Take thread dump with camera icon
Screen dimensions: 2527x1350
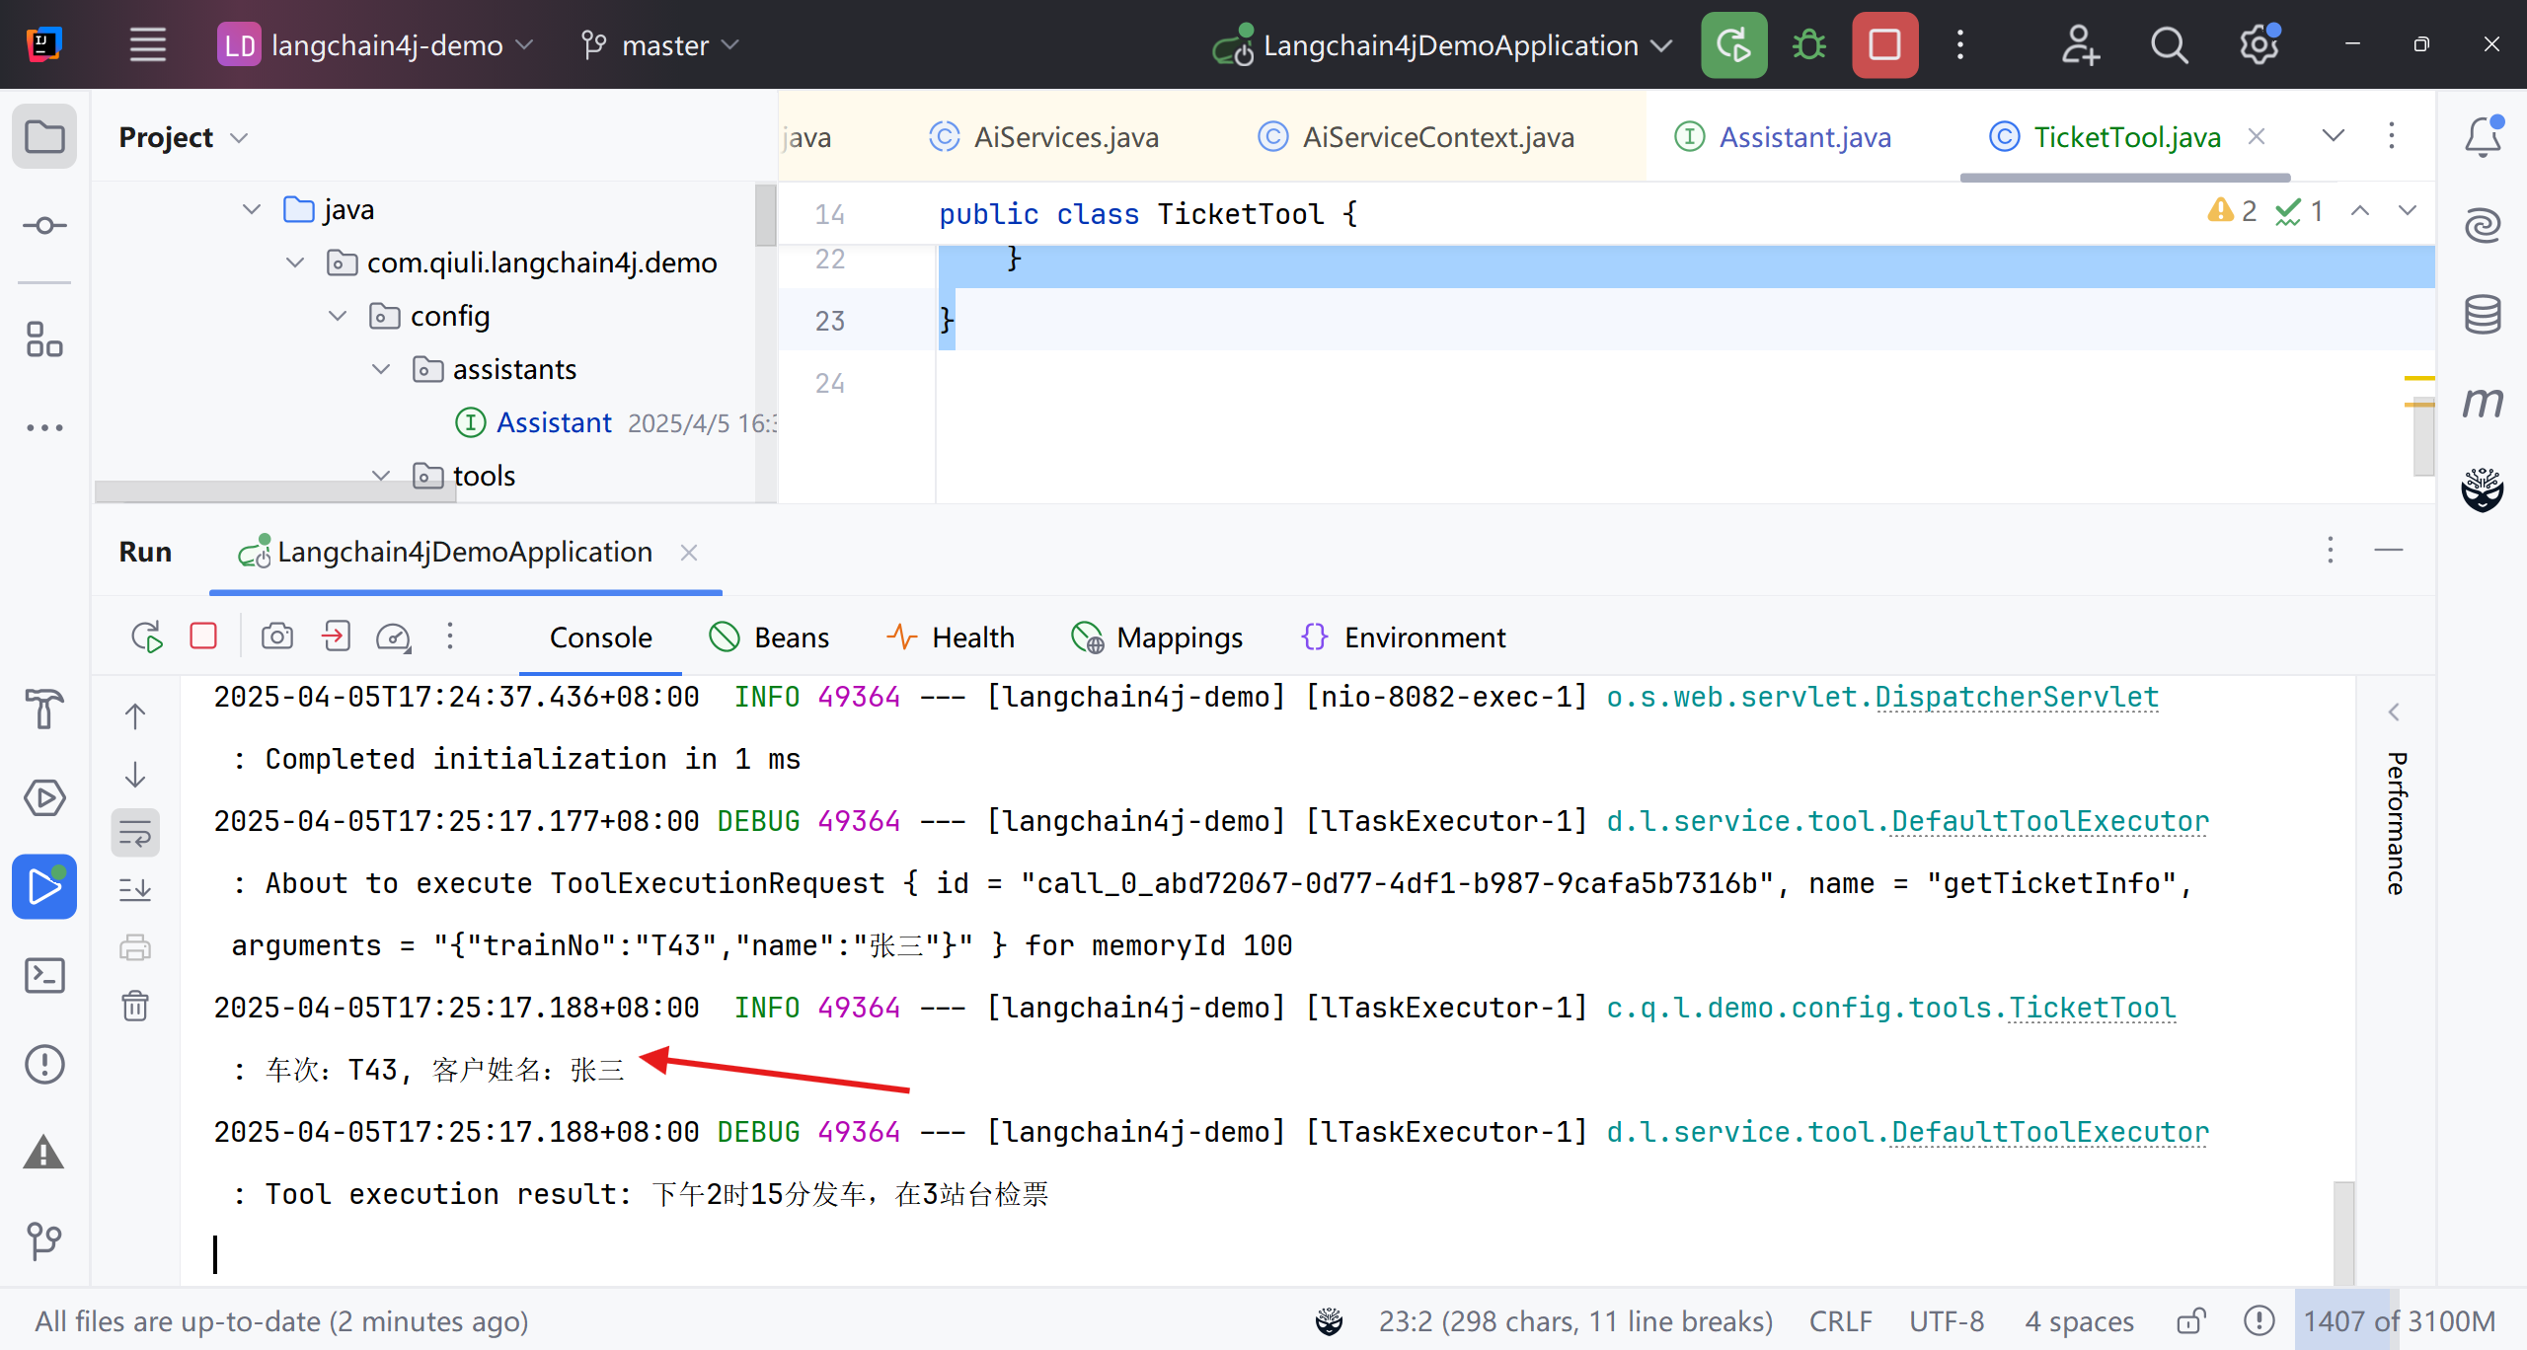[276, 637]
